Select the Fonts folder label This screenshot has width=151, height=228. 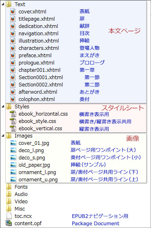(x=21, y=187)
